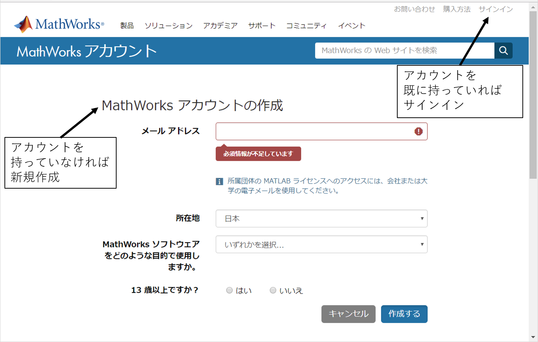Click the メール アドレス input field

click(322, 131)
